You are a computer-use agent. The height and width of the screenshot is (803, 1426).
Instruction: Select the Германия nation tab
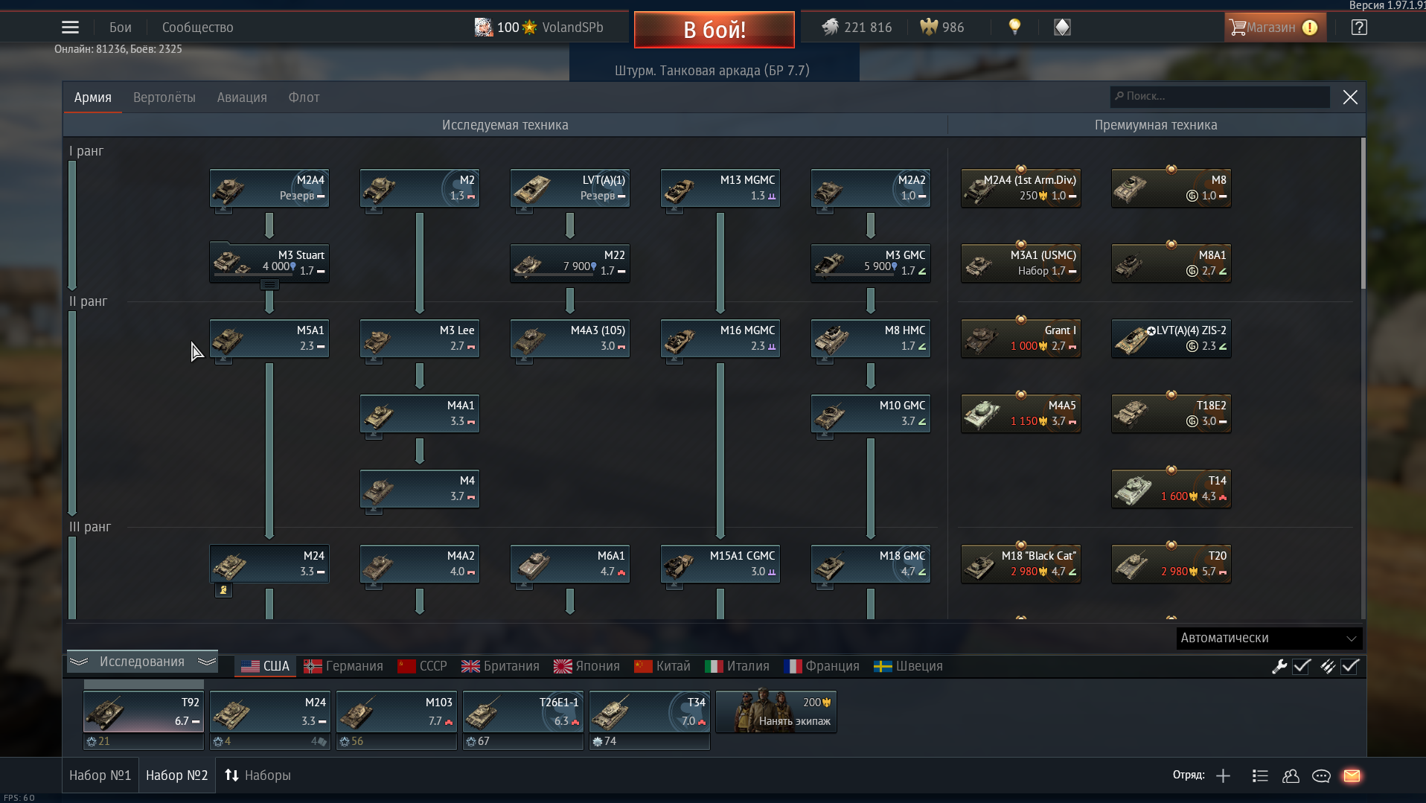pyautogui.click(x=343, y=666)
